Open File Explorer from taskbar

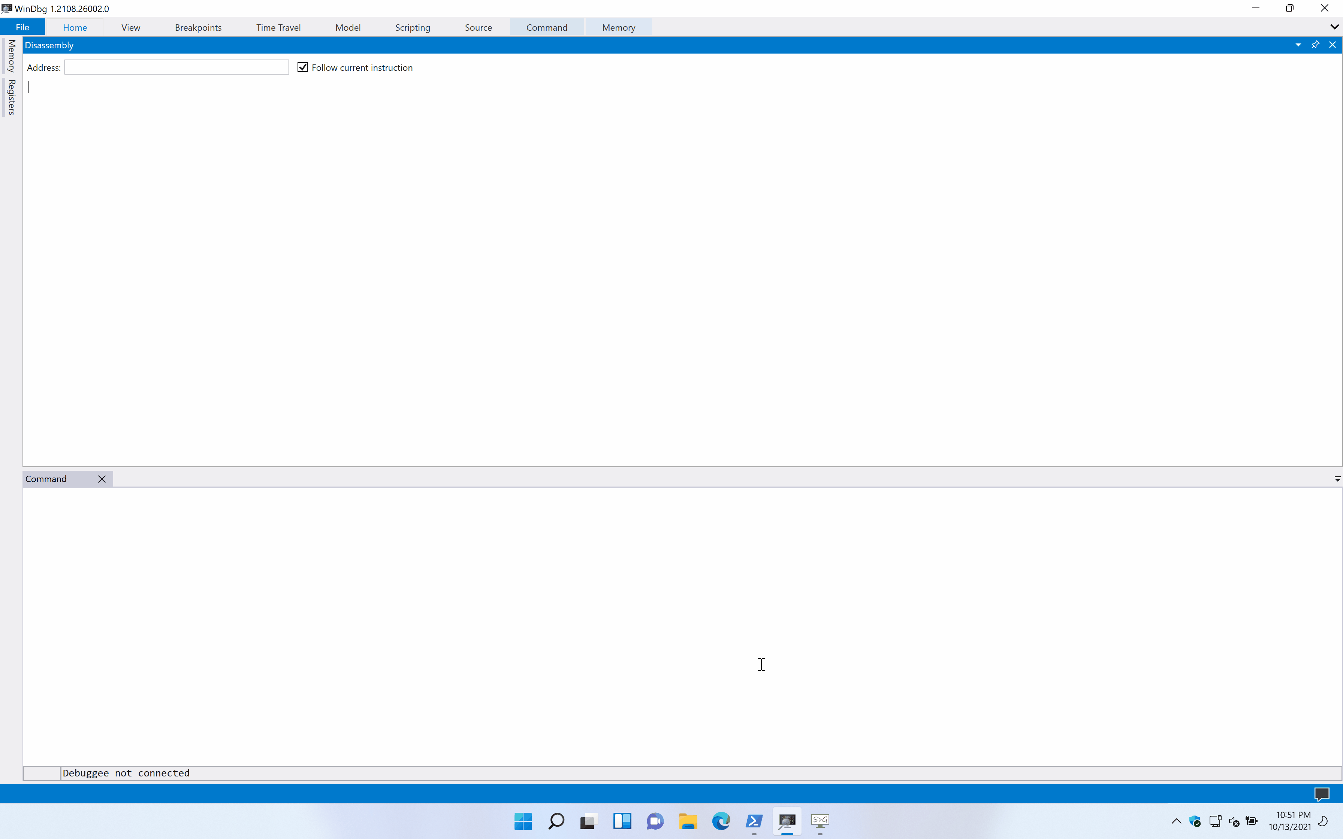(688, 821)
